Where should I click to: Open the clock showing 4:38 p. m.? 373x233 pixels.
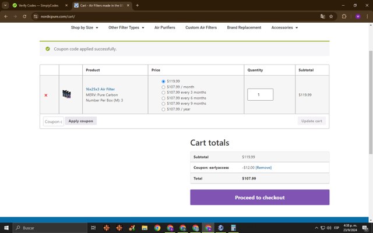pos(350,228)
